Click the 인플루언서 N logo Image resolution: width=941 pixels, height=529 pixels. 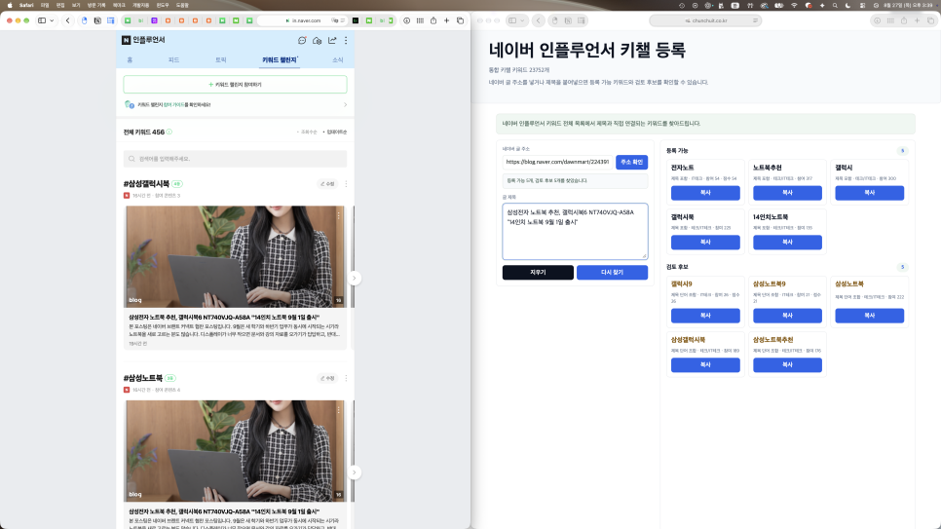pyautogui.click(x=126, y=40)
